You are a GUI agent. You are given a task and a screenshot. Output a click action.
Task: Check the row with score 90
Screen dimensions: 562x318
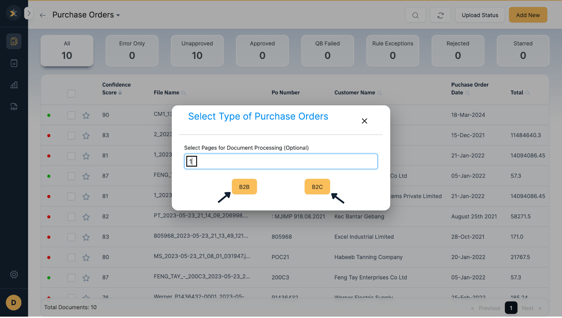pos(71,115)
